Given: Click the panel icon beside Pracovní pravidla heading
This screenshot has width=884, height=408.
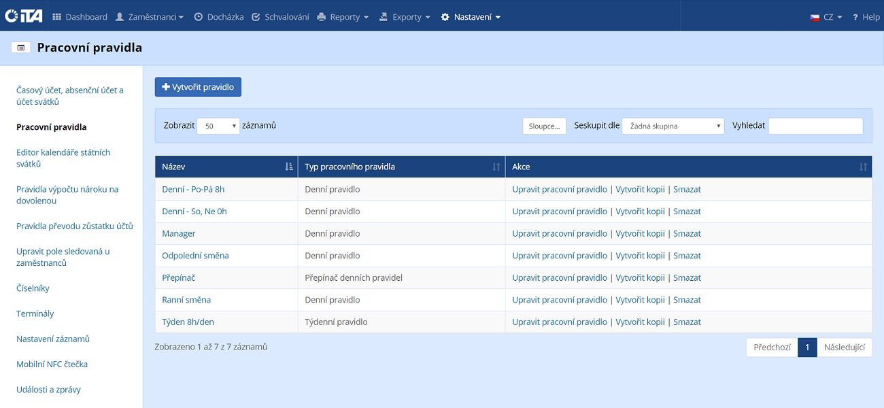Looking at the screenshot, I should (21, 48).
